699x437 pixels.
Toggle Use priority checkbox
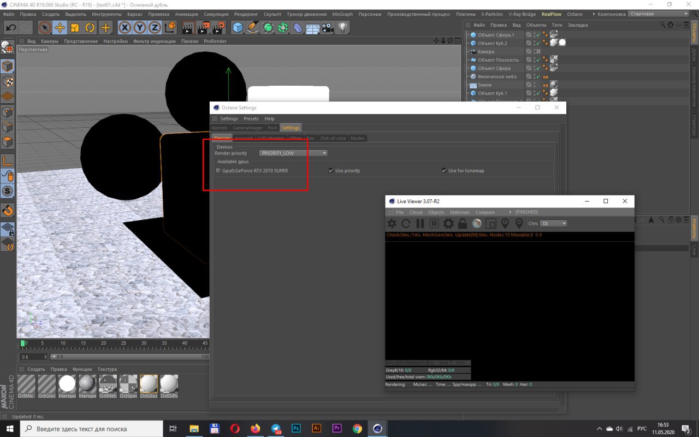(x=331, y=171)
